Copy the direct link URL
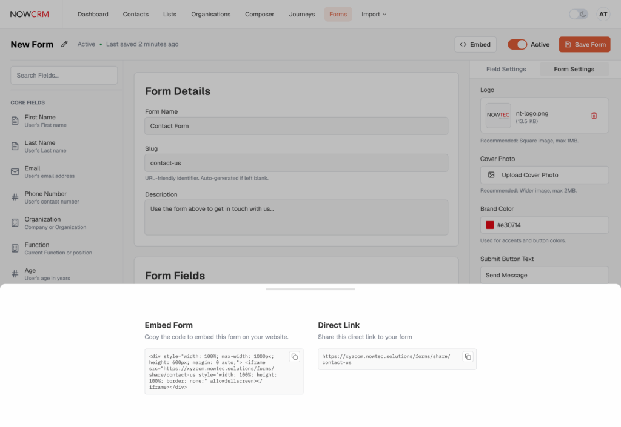The width and height of the screenshot is (621, 427). click(x=468, y=357)
